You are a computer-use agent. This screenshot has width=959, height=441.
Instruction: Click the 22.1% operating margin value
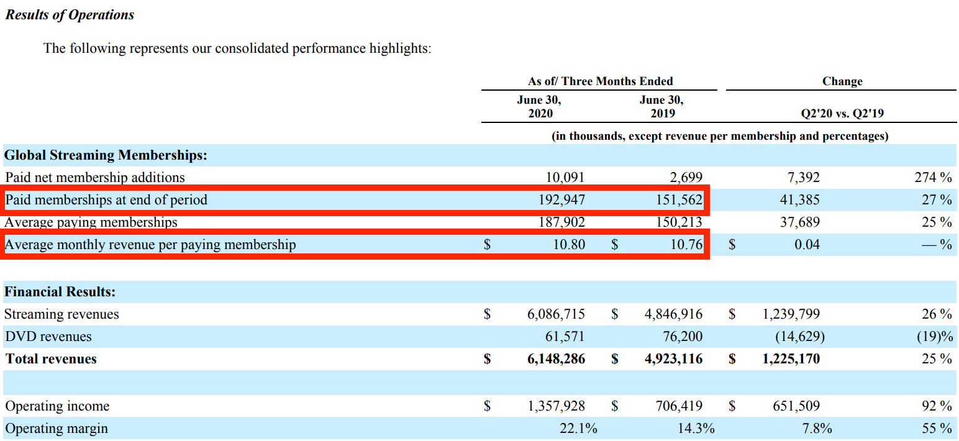tap(579, 429)
